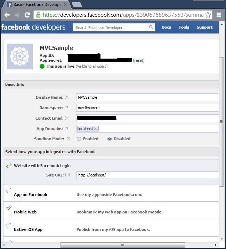Open the Site URL help [?]
226x249 pixels.
tap(67, 175)
